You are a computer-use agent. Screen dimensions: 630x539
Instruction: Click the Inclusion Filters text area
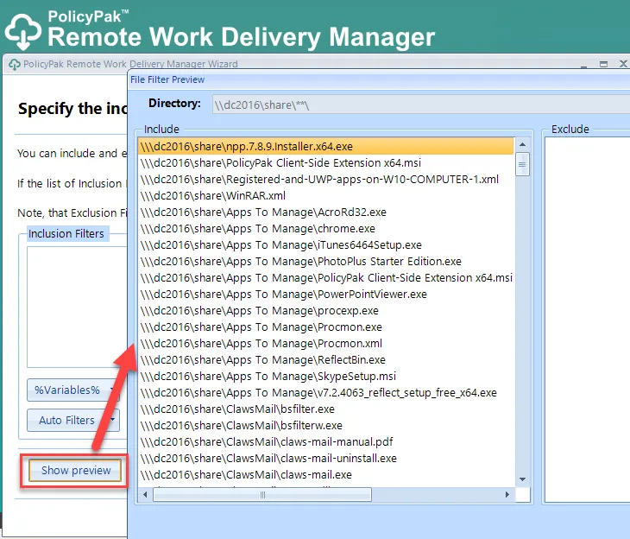[x=77, y=307]
